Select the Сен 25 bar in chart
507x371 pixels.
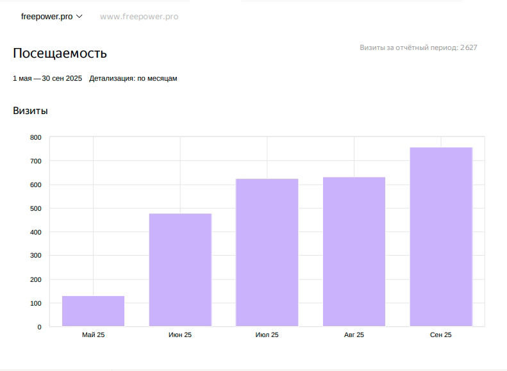point(441,237)
